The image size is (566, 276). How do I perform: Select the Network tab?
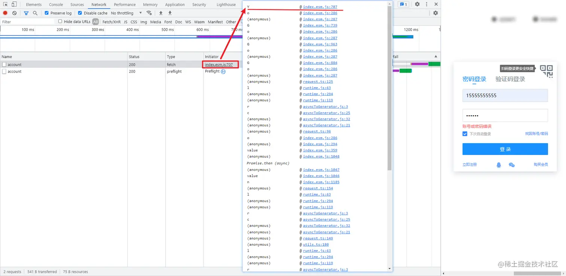click(99, 4)
